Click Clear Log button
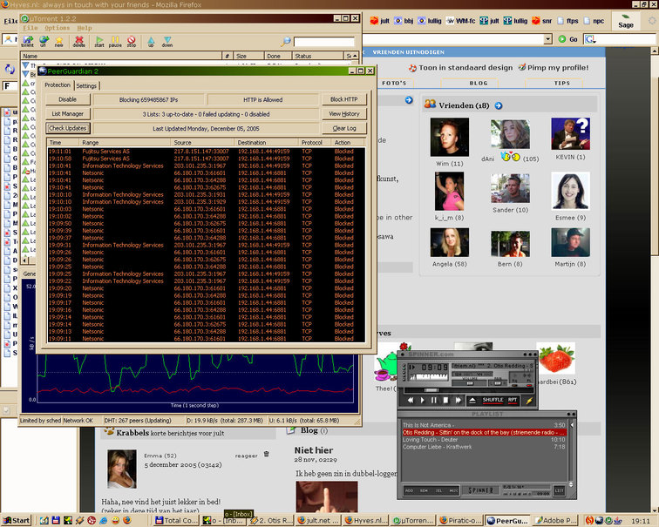659x527 pixels. (344, 128)
